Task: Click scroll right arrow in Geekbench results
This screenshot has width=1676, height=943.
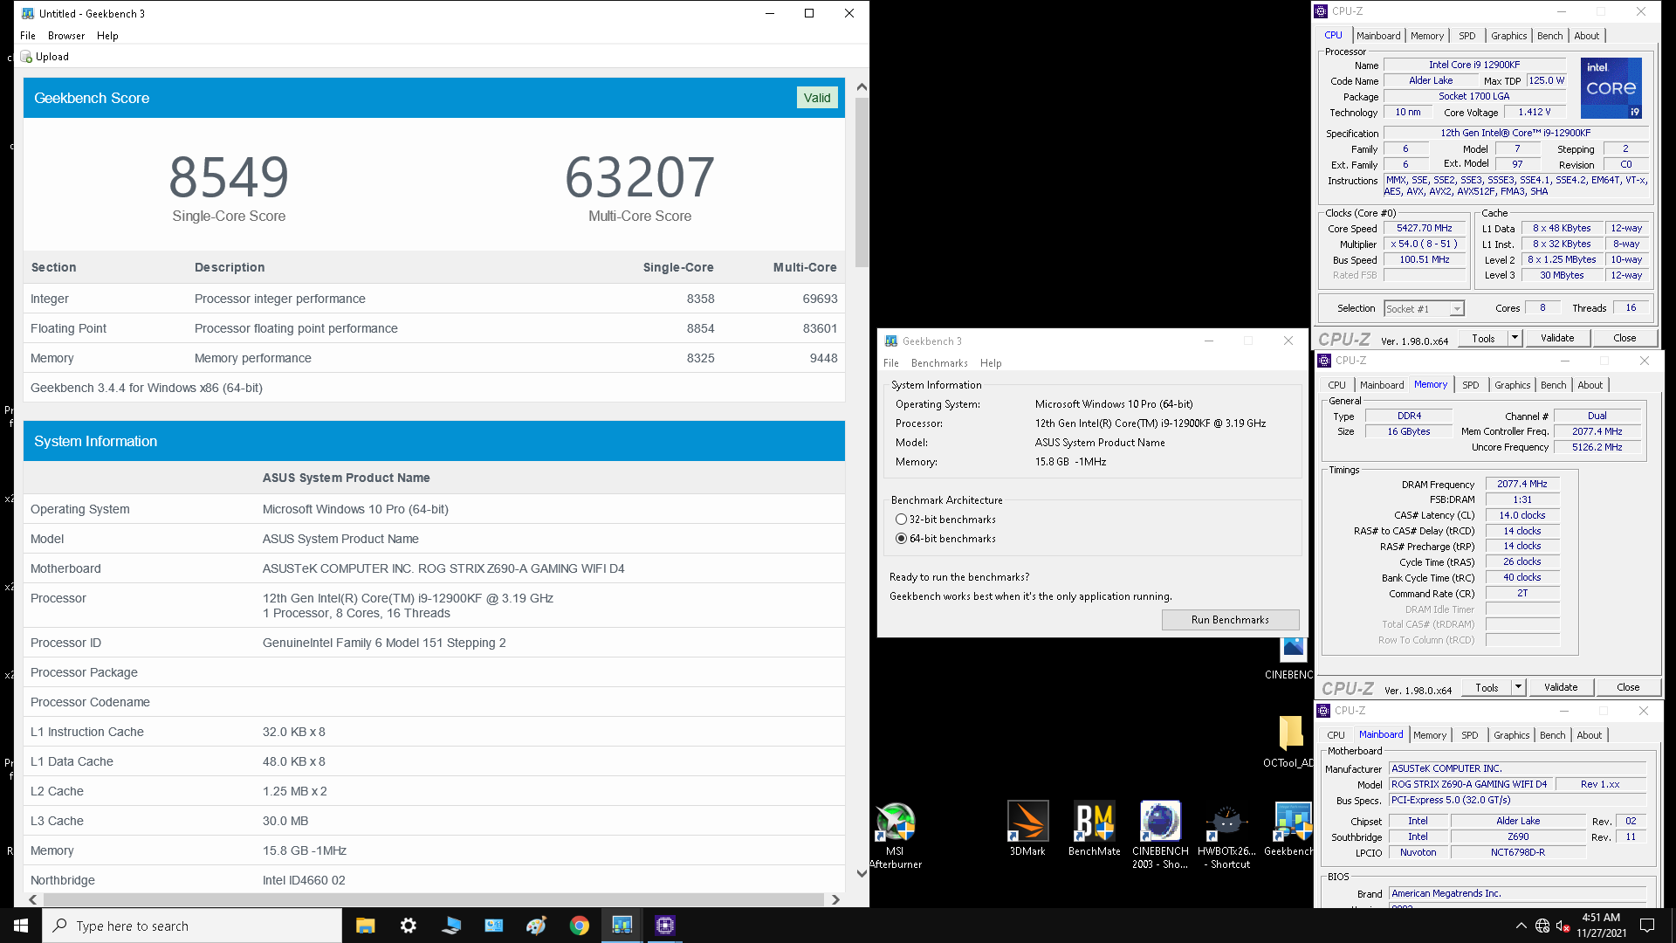Action: pos(835,899)
